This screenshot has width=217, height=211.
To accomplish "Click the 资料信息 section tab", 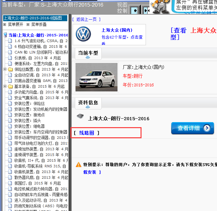I will [x=88, y=103].
